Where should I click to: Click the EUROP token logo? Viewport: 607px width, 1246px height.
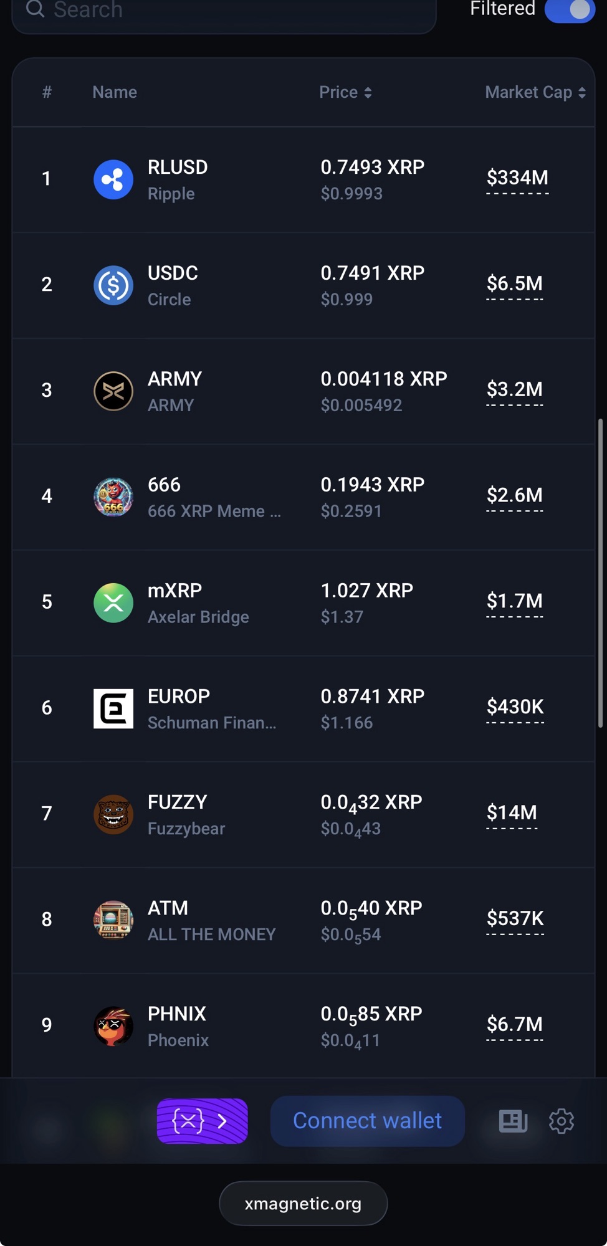113,708
